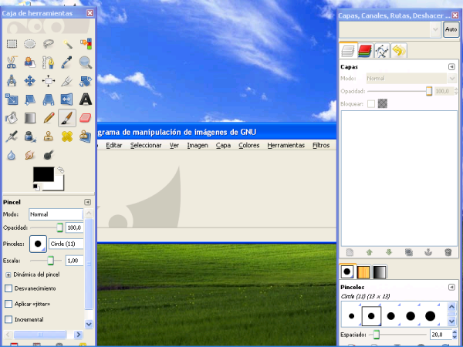Viewport: 463px width, 347px height.
Task: Check the Incremental option
Action: click(x=8, y=319)
